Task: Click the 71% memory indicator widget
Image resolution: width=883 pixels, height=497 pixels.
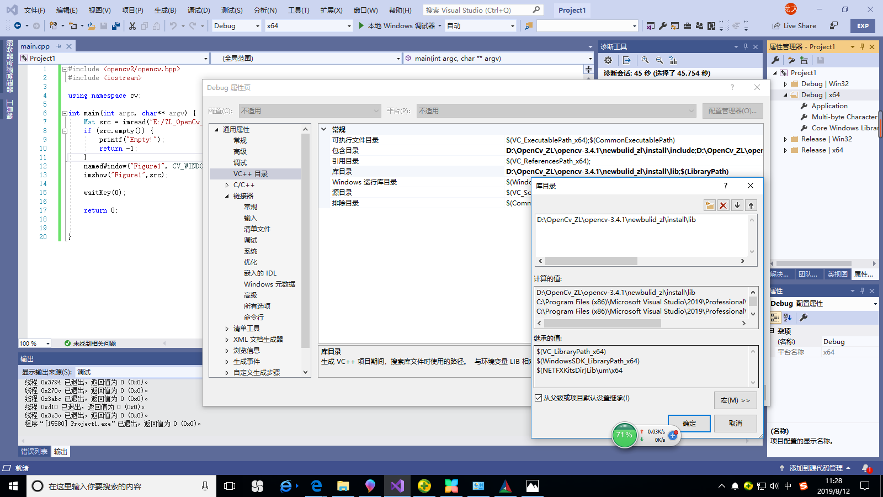Action: tap(625, 435)
